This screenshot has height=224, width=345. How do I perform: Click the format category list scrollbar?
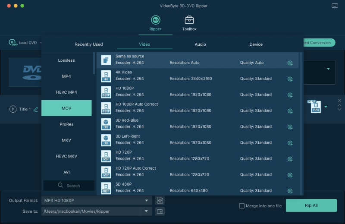pyautogui.click(x=94, y=63)
